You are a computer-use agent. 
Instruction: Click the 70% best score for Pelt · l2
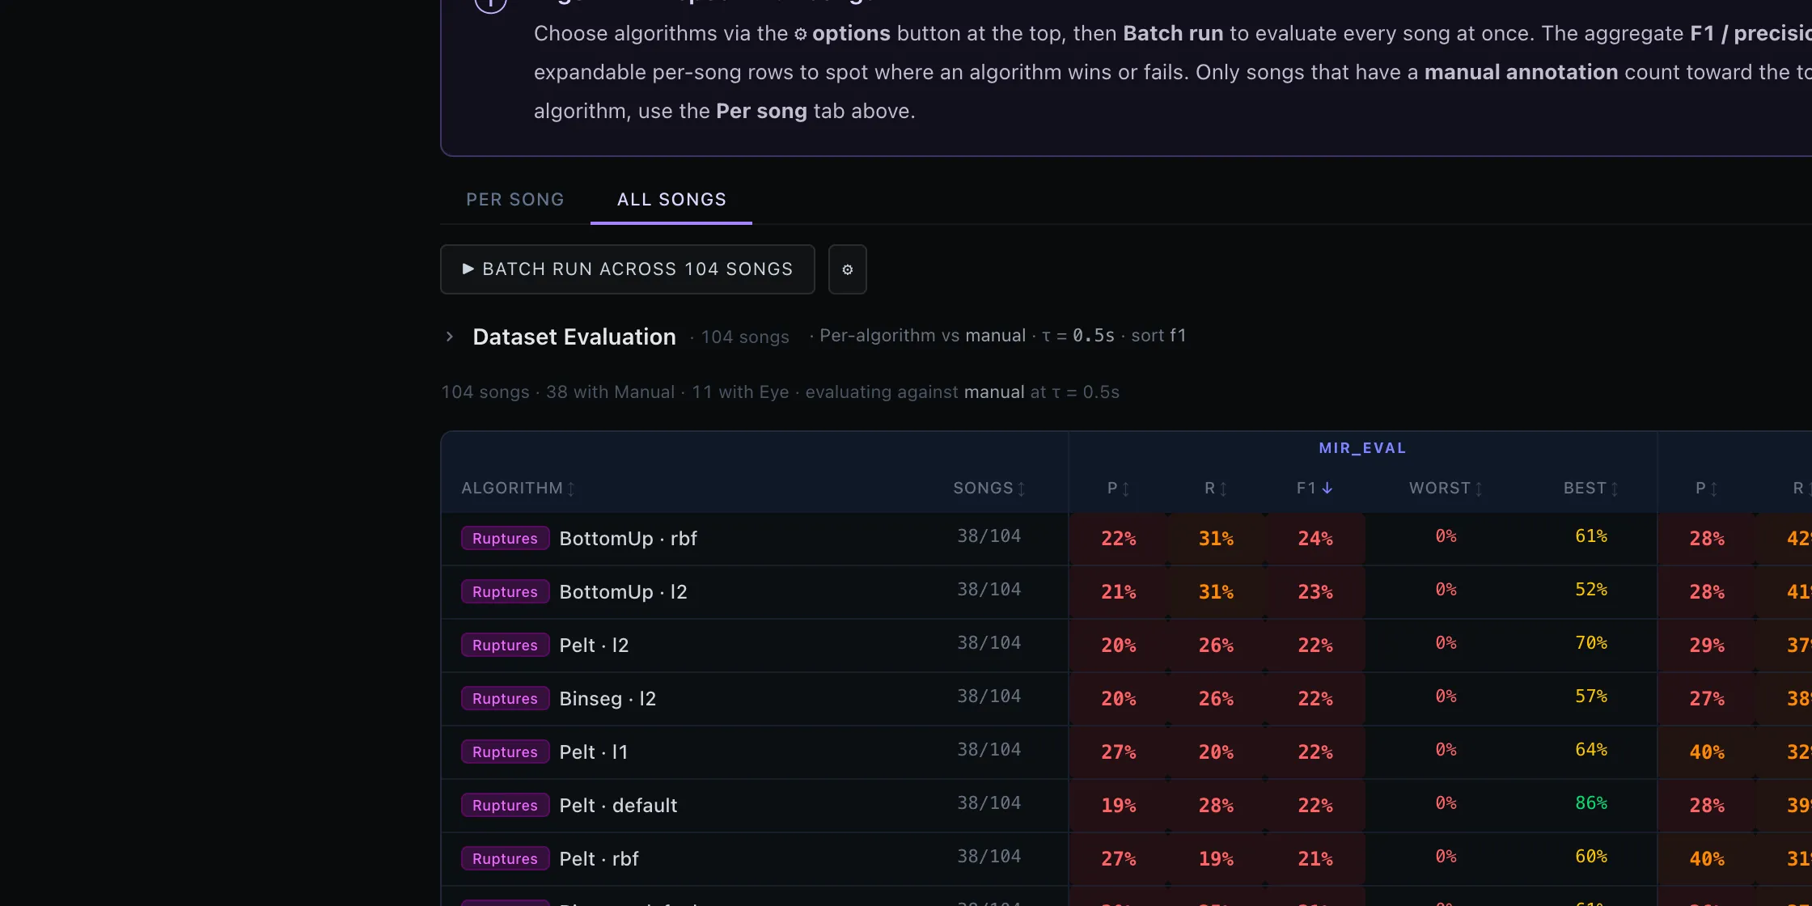1590,643
